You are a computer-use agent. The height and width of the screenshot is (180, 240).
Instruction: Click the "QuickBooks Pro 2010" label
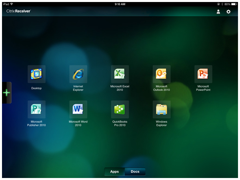pos(120,123)
